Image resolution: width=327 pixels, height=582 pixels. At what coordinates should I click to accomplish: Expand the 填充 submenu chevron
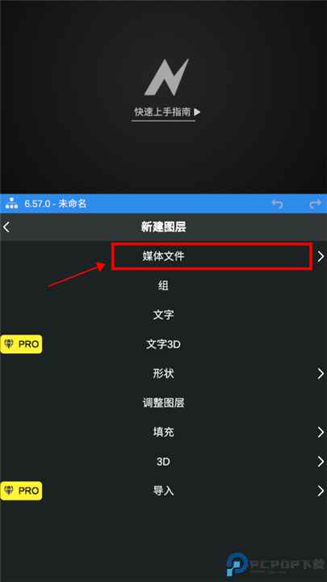[x=321, y=432]
